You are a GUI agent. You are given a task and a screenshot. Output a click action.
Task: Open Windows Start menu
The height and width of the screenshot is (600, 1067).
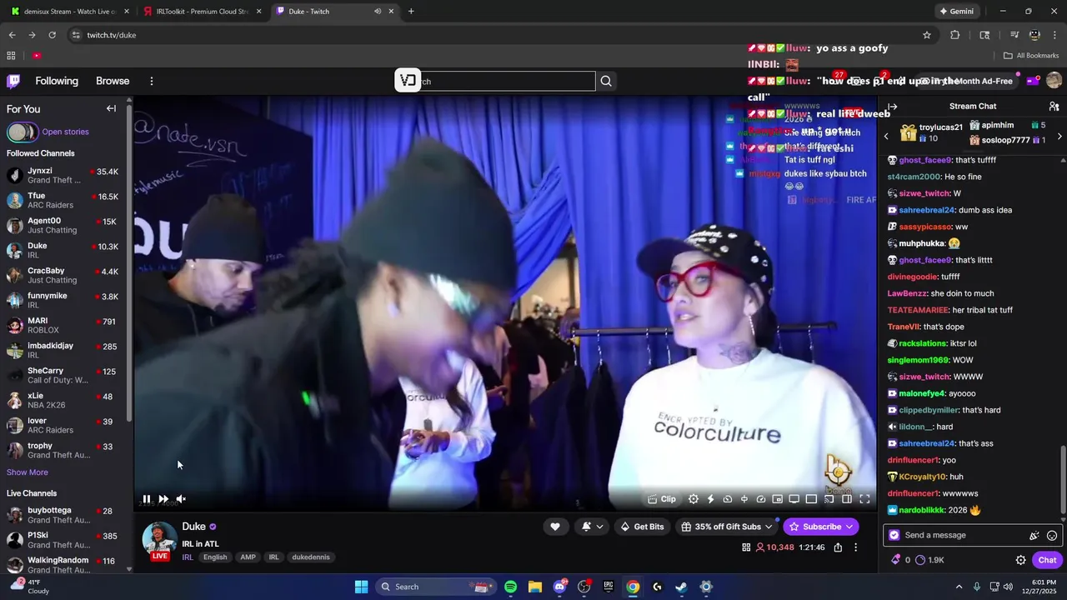(361, 587)
